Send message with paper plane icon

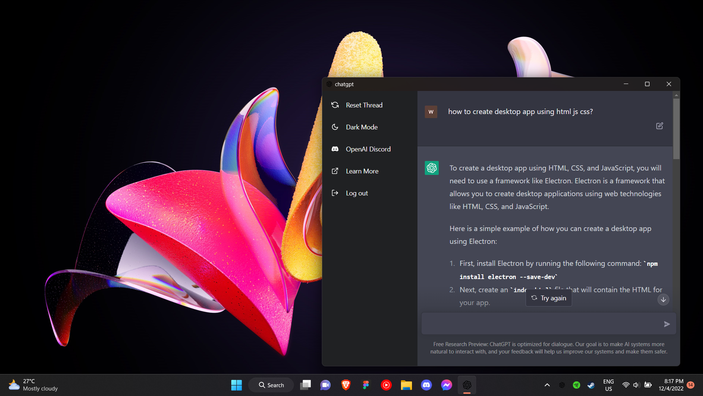667,324
